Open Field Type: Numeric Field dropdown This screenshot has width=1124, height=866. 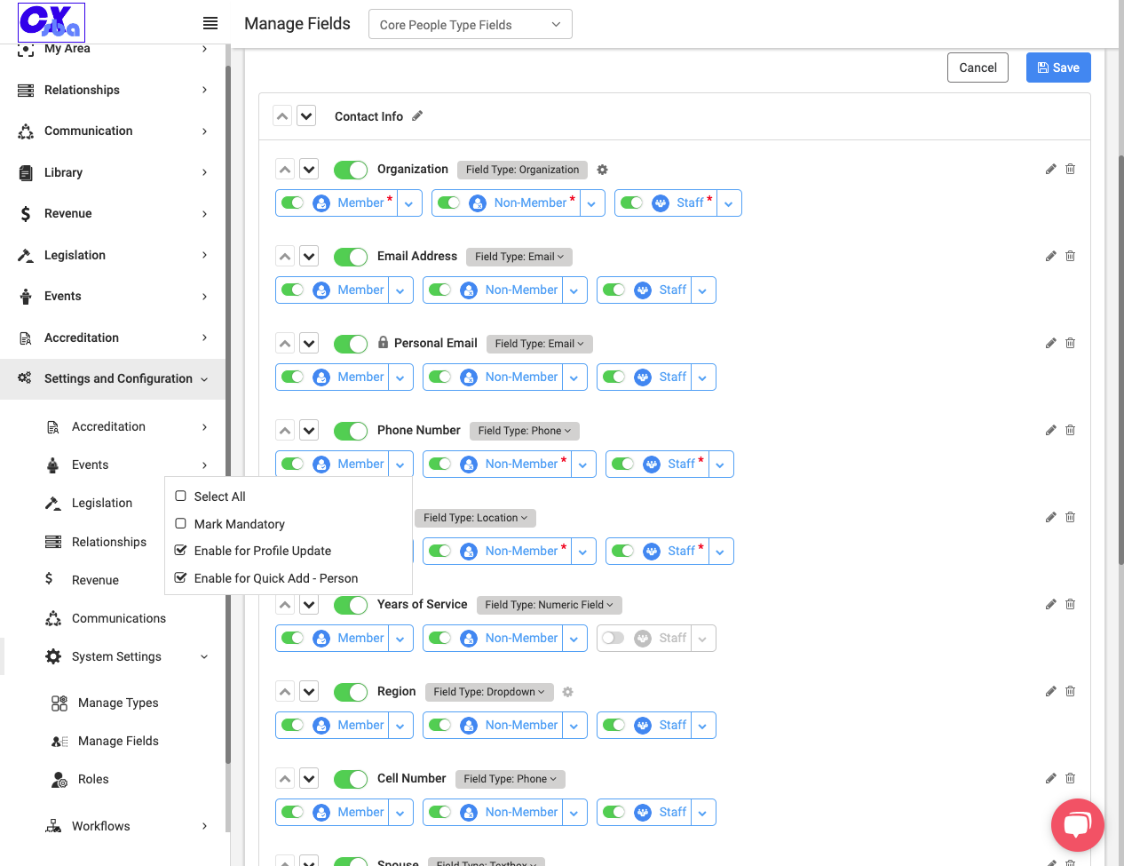(550, 605)
